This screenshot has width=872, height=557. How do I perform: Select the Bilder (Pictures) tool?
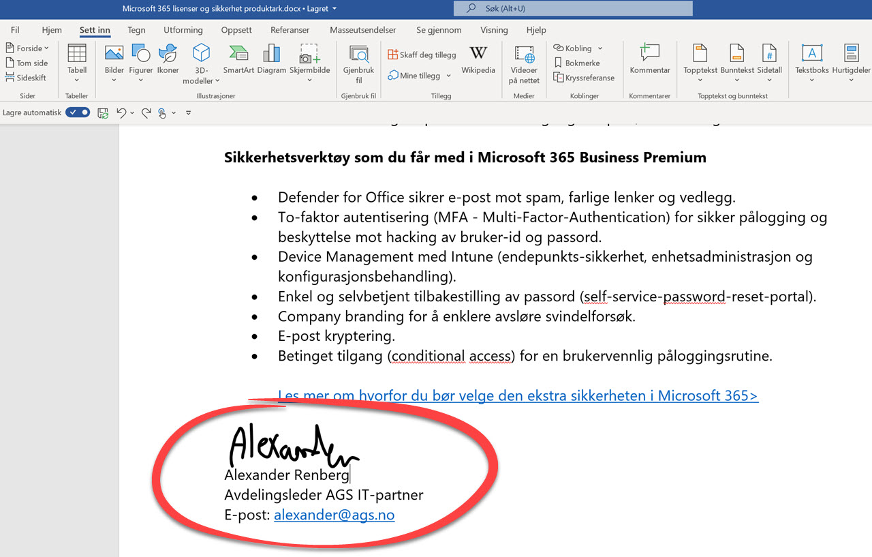(x=114, y=61)
